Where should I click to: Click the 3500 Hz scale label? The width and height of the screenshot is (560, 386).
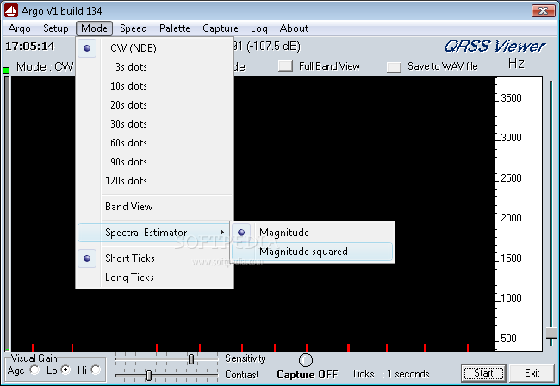[x=511, y=98]
